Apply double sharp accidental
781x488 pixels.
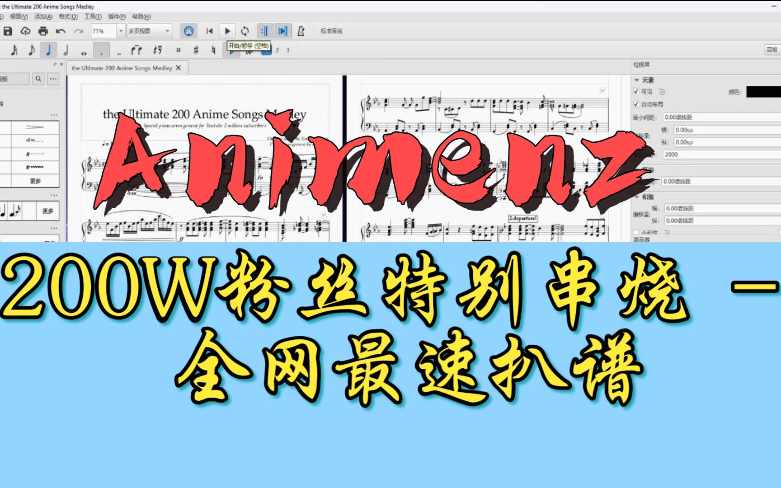[x=179, y=50]
